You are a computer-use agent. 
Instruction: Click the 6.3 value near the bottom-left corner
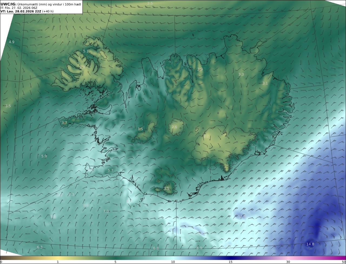(x=40, y=247)
